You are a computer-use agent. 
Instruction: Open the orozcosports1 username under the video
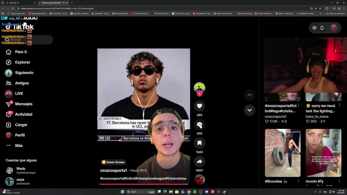click(114, 170)
